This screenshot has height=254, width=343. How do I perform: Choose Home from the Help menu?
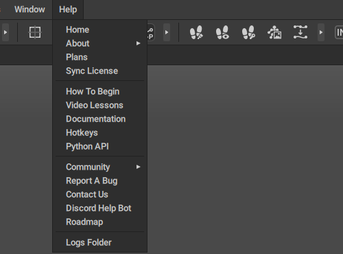click(x=99, y=30)
